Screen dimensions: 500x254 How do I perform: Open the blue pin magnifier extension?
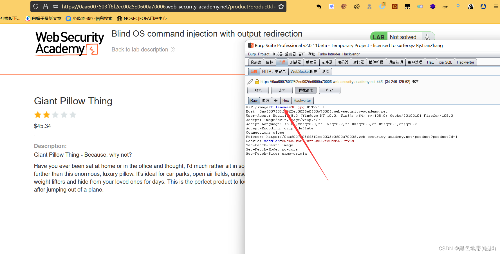click(x=458, y=6)
